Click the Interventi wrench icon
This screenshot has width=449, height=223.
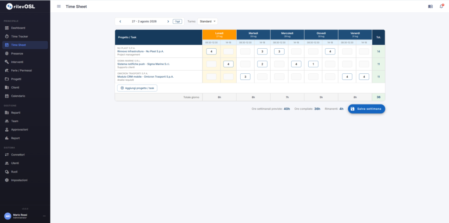(x=7, y=62)
